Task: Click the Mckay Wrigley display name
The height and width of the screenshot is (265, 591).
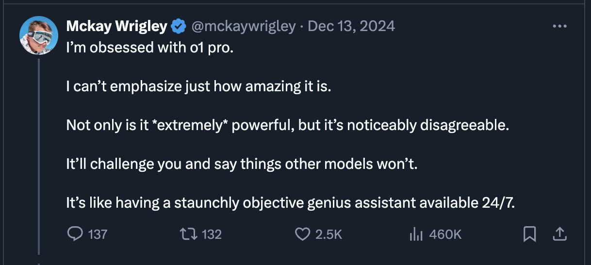Action: (x=117, y=27)
